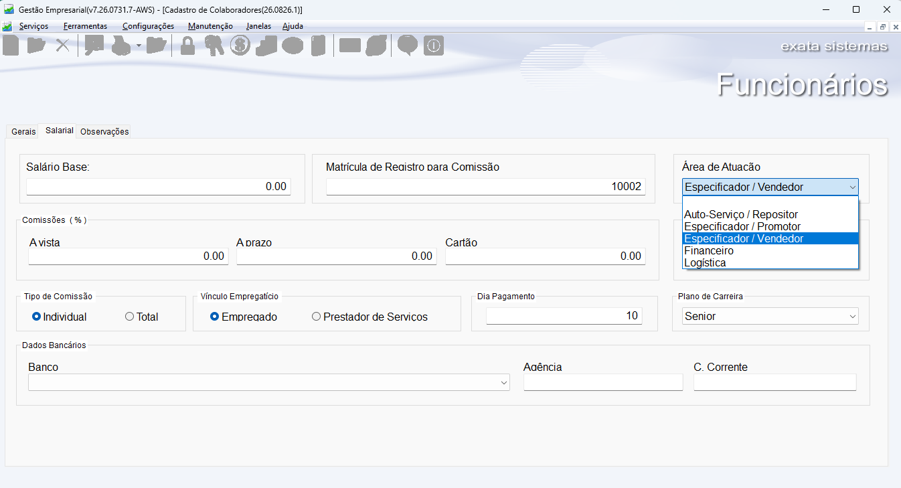Screen dimensions: 901x488
Task: Open the Janelas menu
Action: tap(258, 26)
